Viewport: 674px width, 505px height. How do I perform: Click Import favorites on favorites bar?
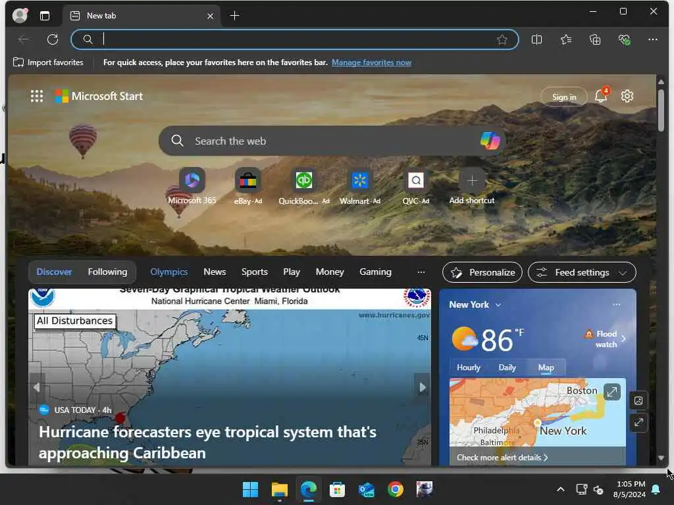48,62
